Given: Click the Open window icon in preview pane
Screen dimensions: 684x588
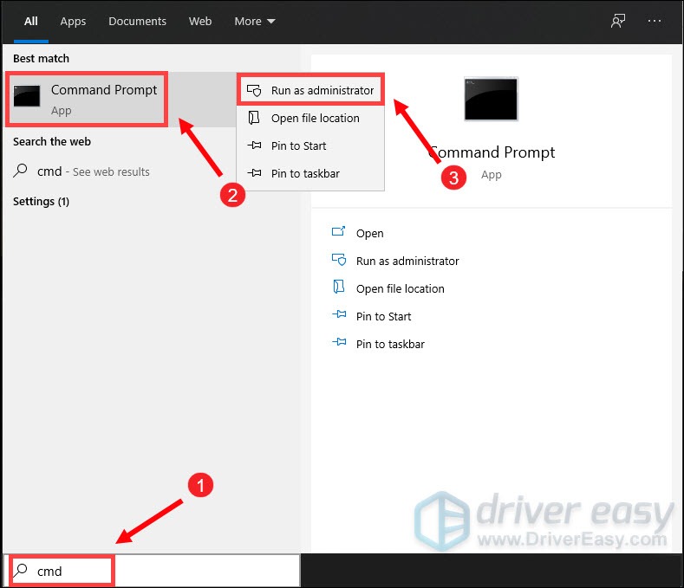Looking at the screenshot, I should (x=338, y=231).
